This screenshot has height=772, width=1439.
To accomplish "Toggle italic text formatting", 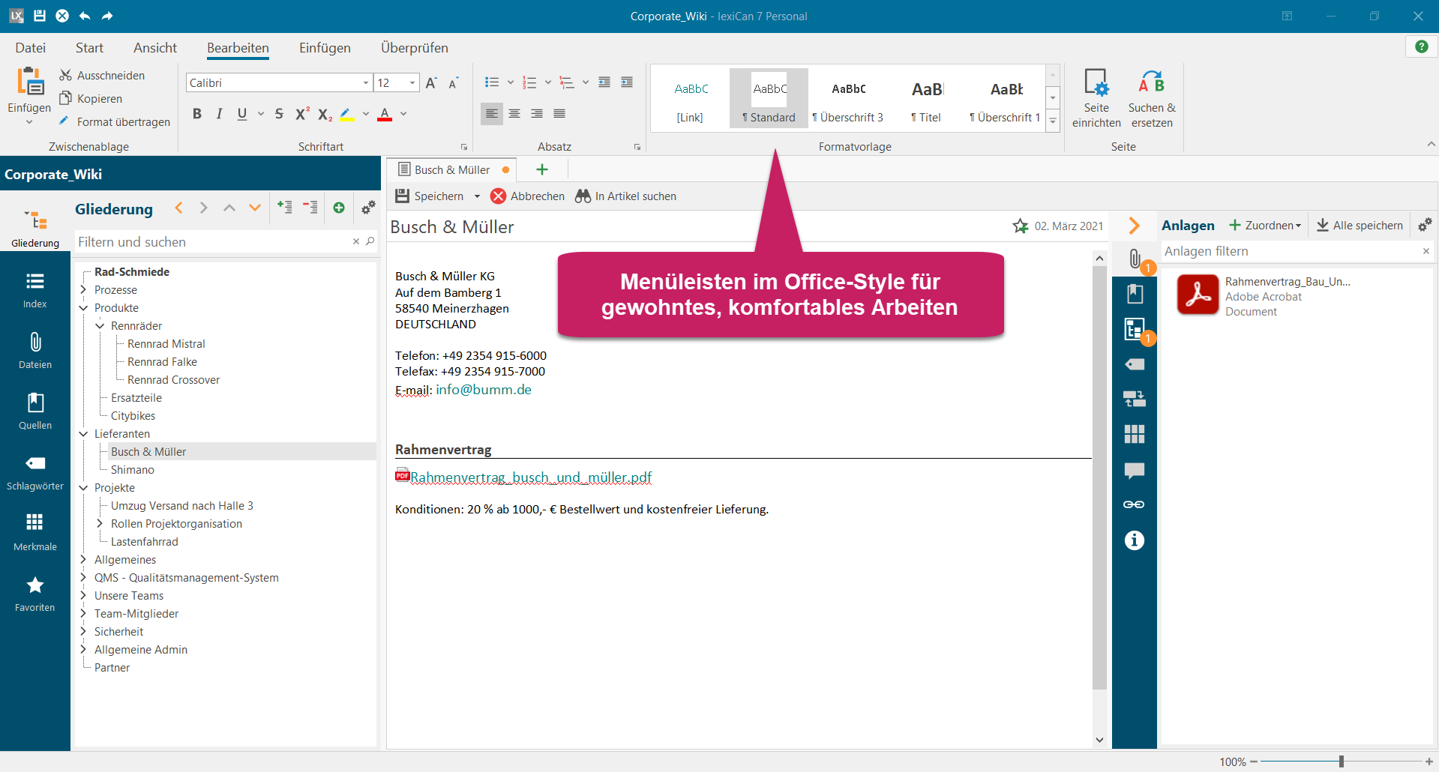I will [219, 114].
